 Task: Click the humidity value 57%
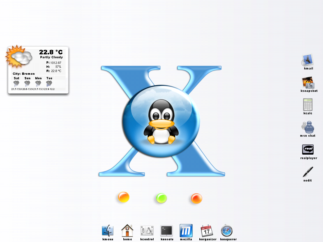coord(58,67)
